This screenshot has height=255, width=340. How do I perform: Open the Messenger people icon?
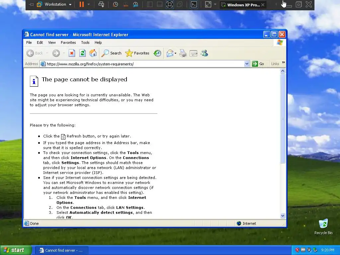tap(204, 53)
